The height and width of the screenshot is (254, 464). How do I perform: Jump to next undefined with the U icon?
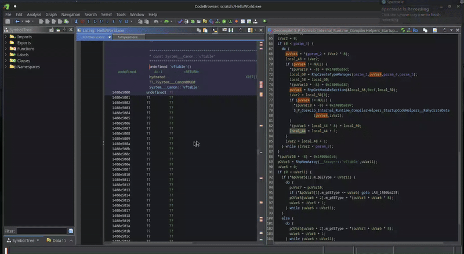[x=101, y=21]
